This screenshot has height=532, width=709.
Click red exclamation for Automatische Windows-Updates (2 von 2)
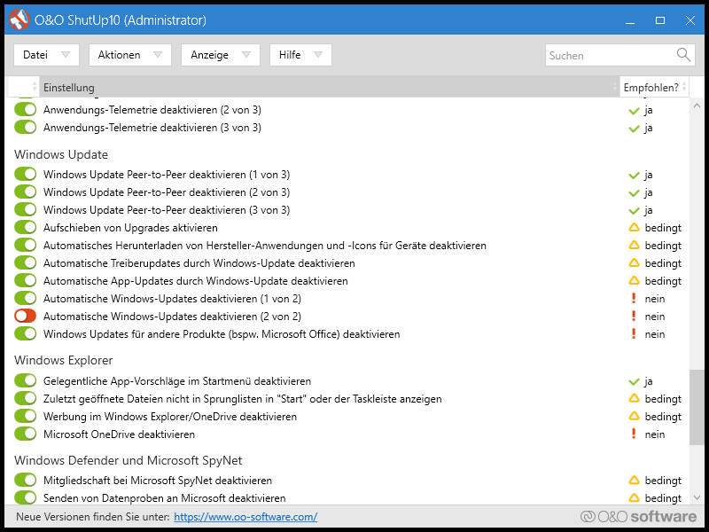[634, 316]
